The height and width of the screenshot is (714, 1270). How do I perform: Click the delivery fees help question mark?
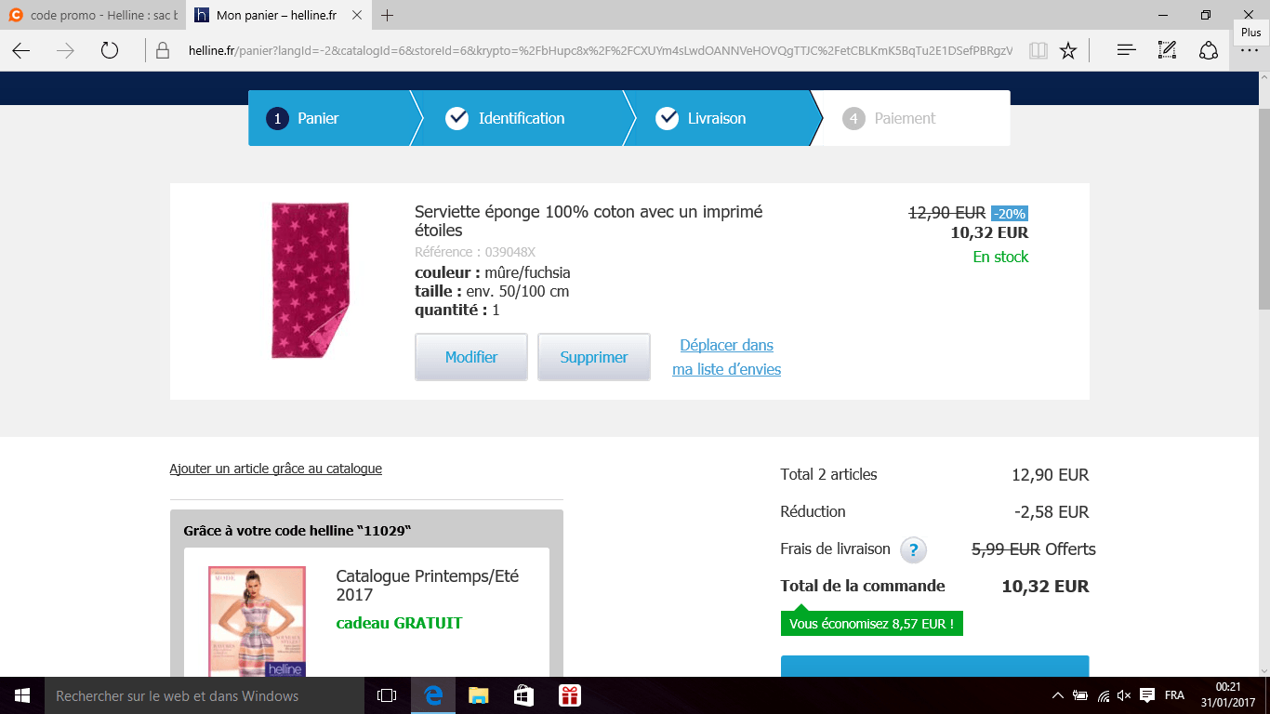(913, 549)
